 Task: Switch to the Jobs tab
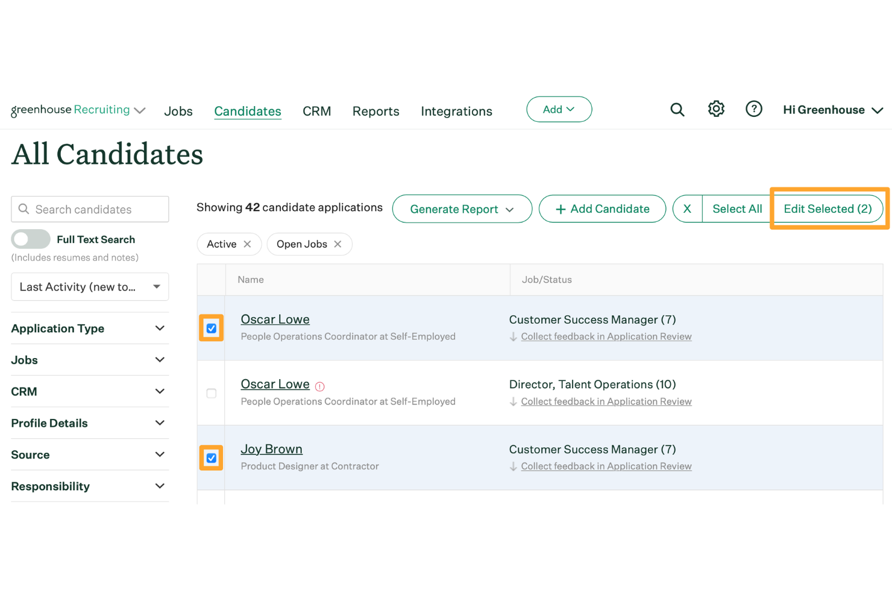click(178, 111)
